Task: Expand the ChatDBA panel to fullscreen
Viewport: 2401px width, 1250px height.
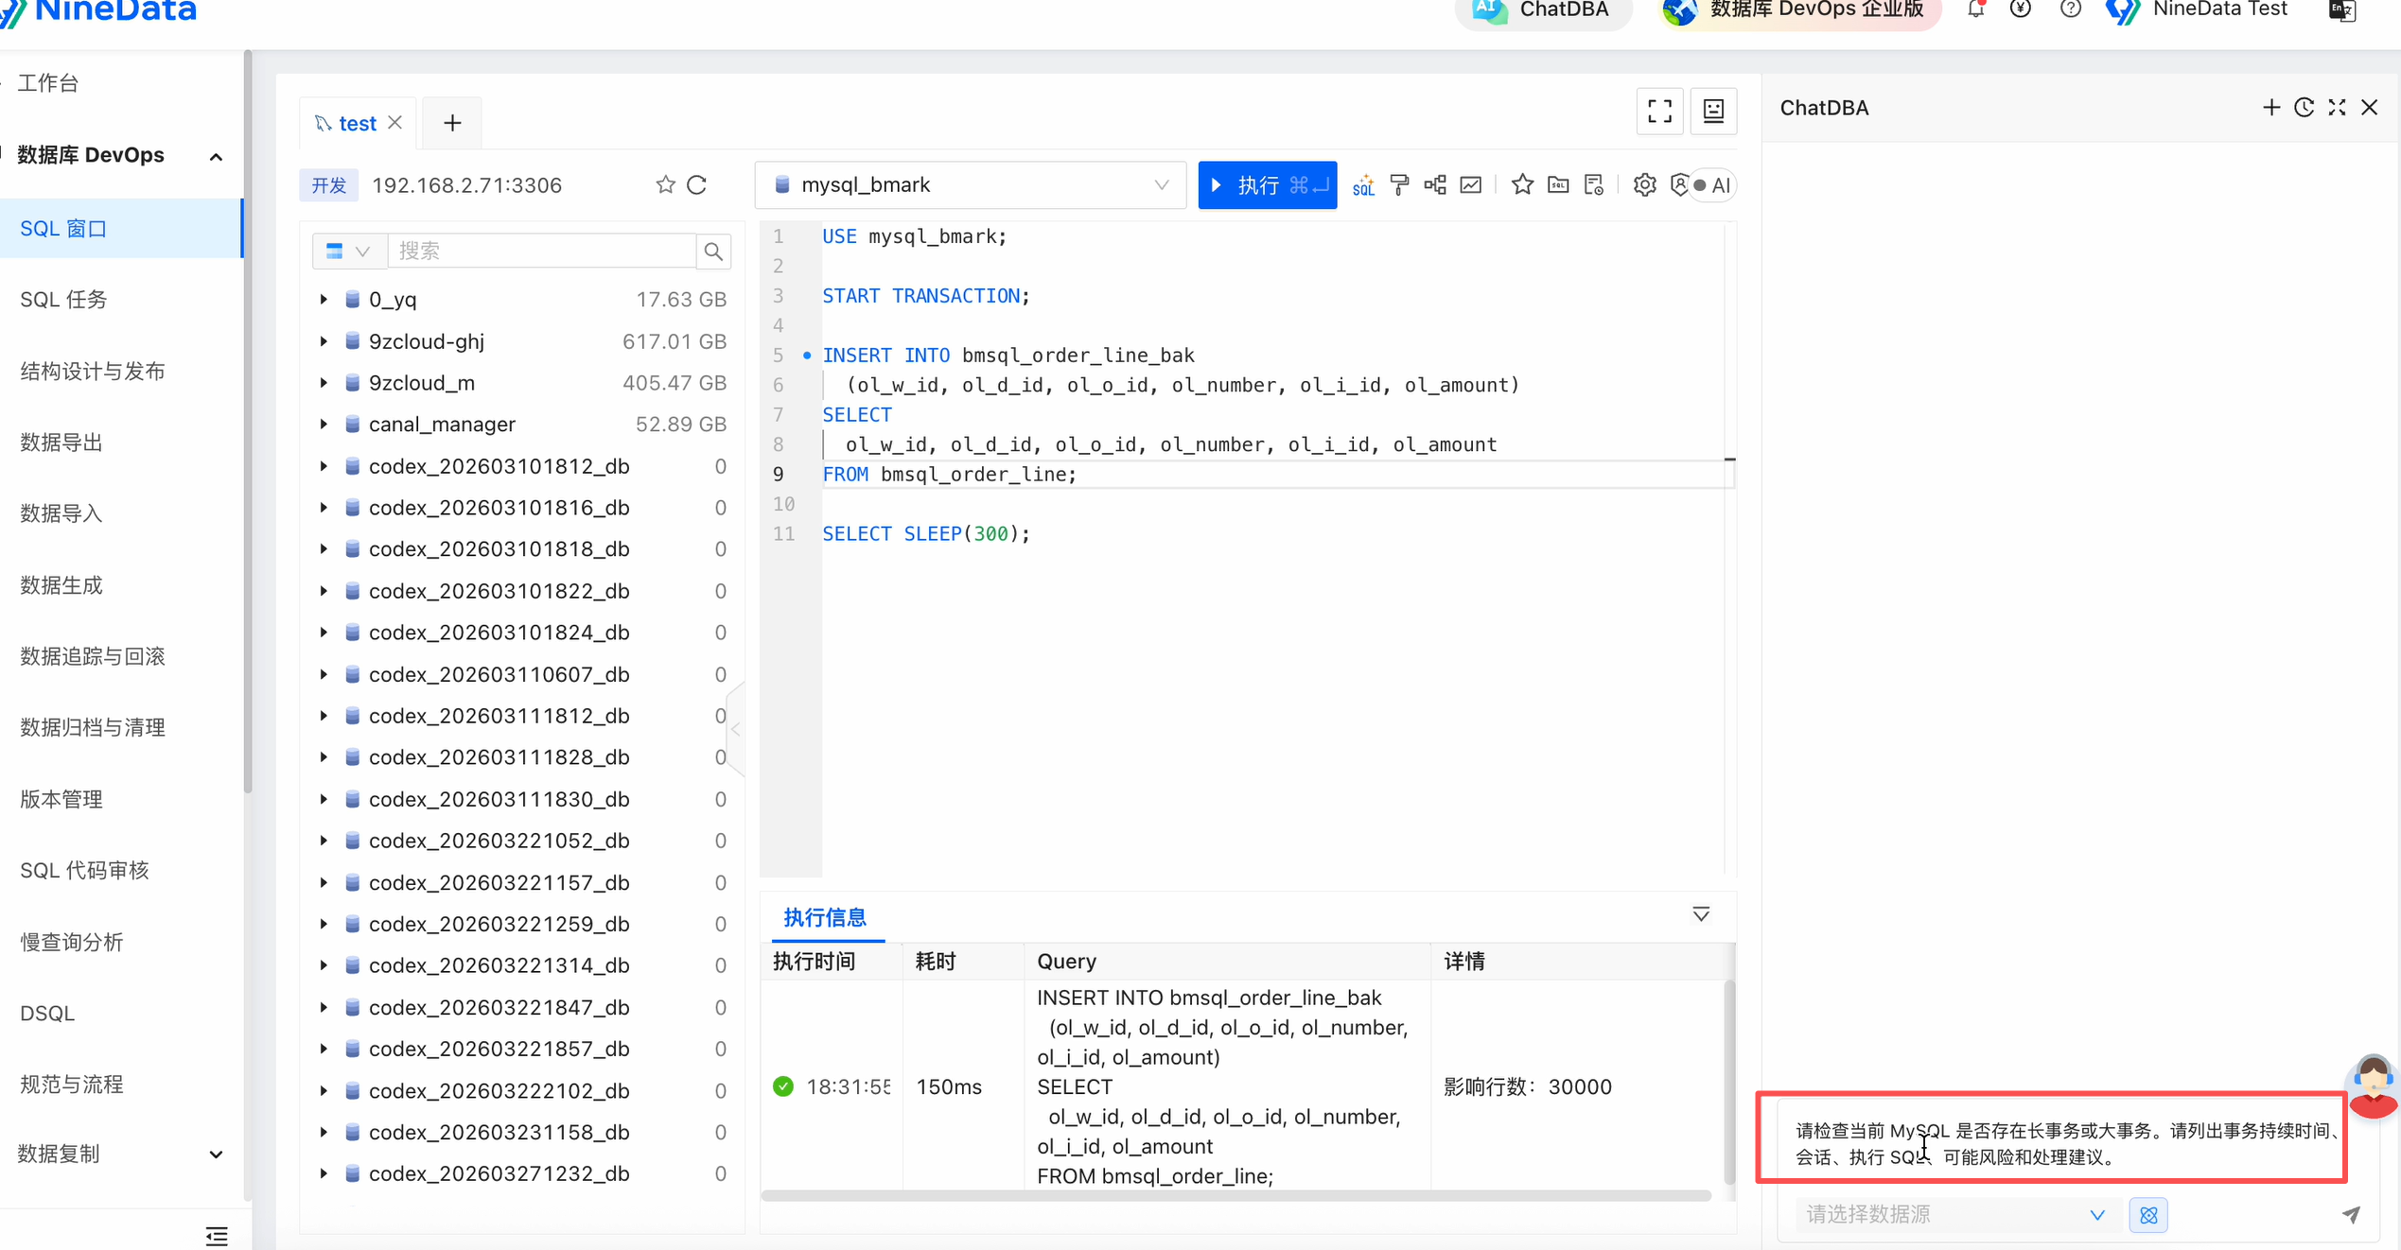Action: [2337, 108]
